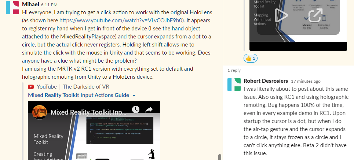Click the Mihael sender name
The height and width of the screenshot is (160, 354).
(x=31, y=4)
